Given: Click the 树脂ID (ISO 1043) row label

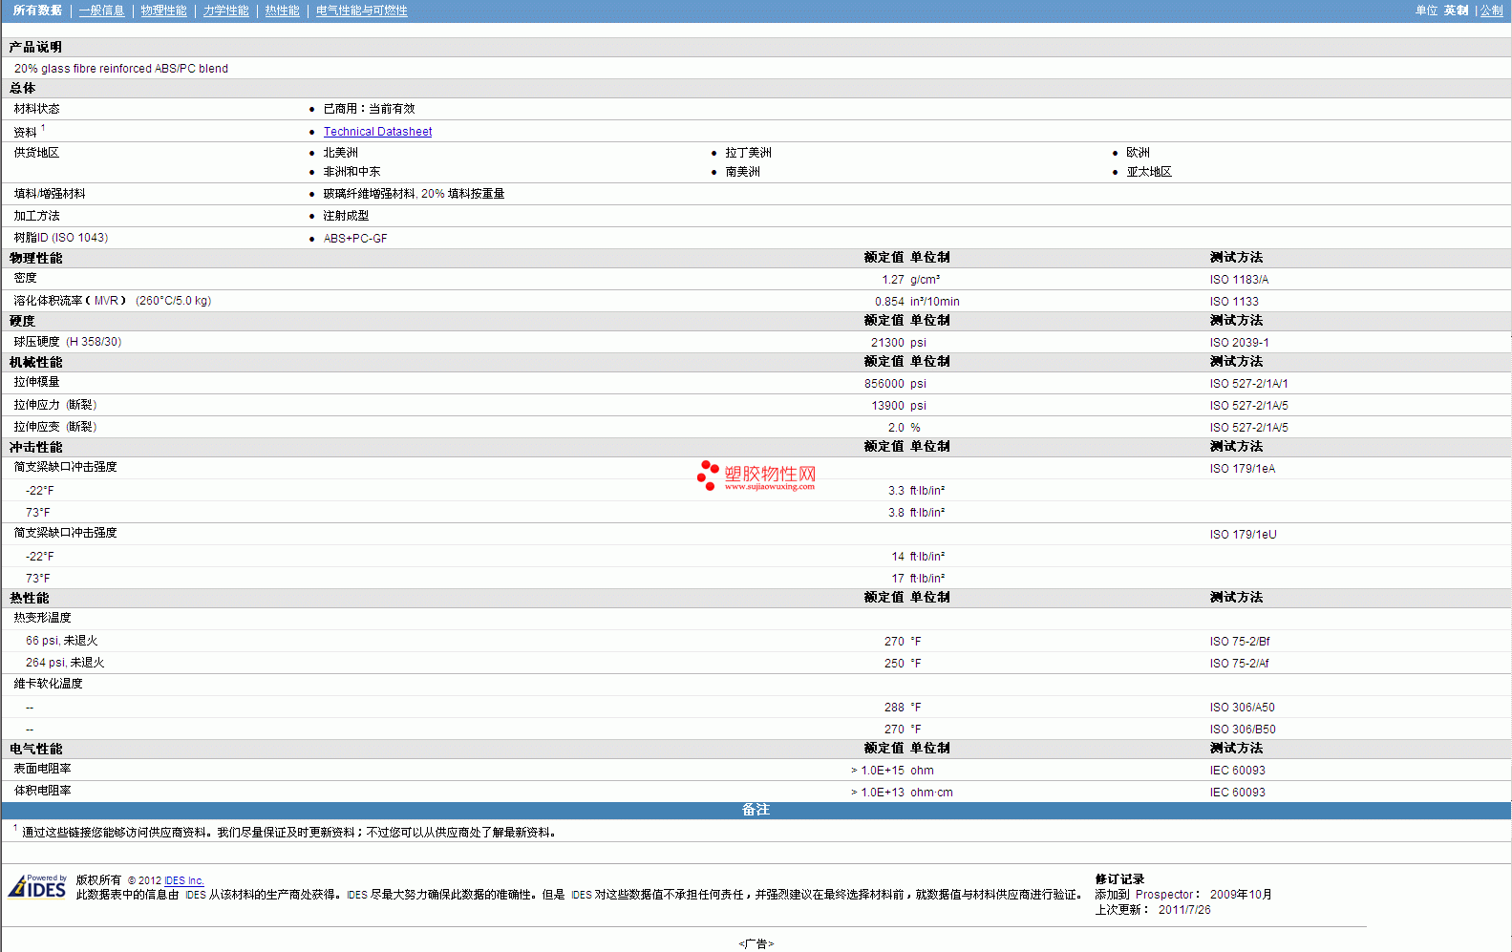Looking at the screenshot, I should click(x=61, y=238).
